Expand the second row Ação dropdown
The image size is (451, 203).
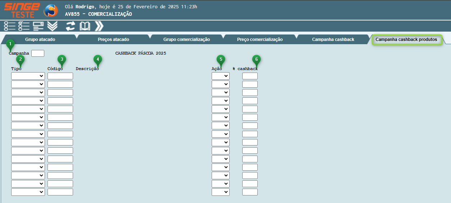point(220,84)
